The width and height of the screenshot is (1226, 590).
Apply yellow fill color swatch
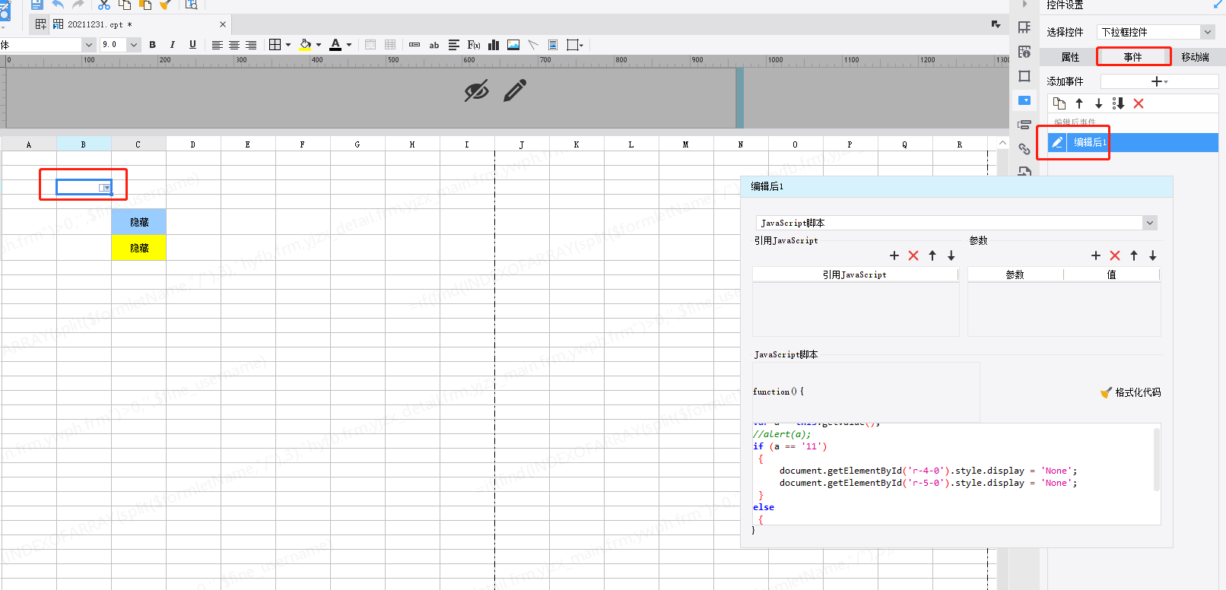[306, 45]
